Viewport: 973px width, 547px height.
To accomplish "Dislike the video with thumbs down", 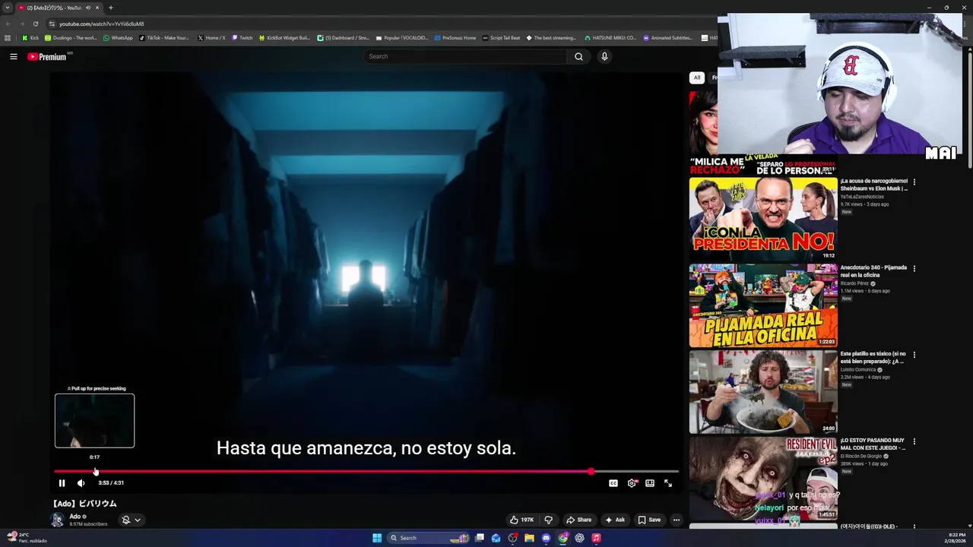I will tap(548, 520).
